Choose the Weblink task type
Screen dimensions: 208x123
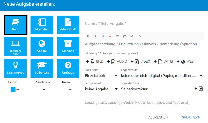(x=42, y=47)
